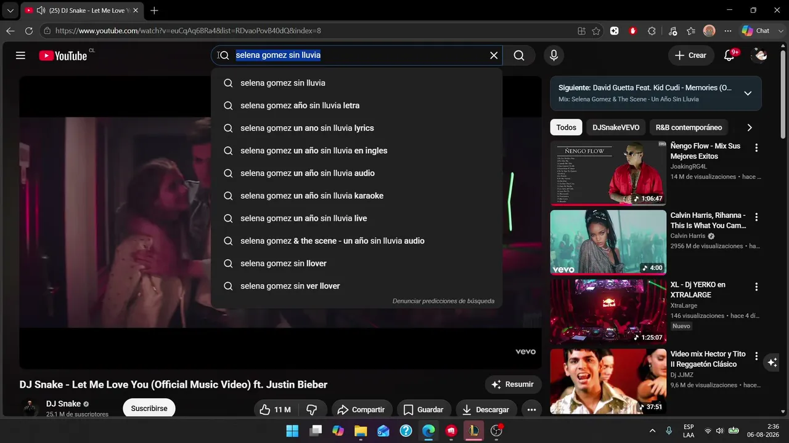Open the Hector y Tito video mix thumbnail
Screen dimensions: 789x443
[608, 381]
